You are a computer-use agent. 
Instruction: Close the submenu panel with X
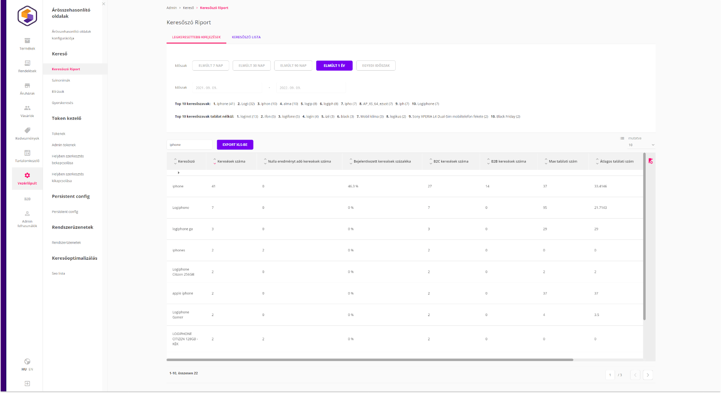(x=104, y=4)
